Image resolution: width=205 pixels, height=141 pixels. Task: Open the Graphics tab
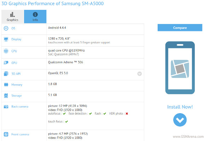tap(13, 17)
